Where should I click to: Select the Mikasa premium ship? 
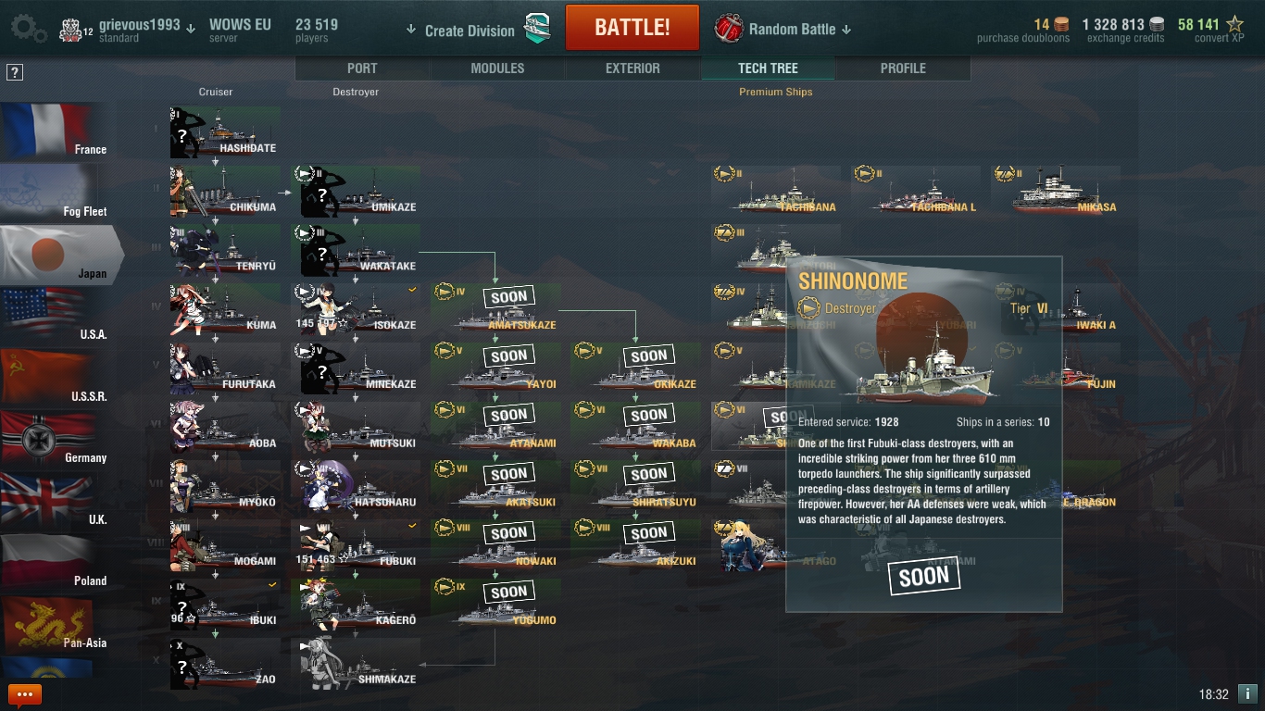(x=1056, y=190)
